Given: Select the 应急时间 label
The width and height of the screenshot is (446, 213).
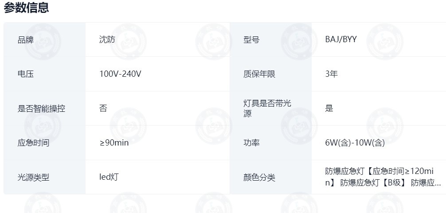Looking at the screenshot, I should point(33,142).
